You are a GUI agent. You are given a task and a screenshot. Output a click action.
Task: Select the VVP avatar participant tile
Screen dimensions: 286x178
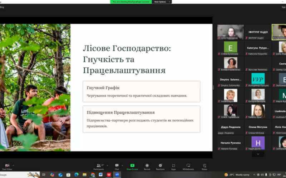click(258, 80)
